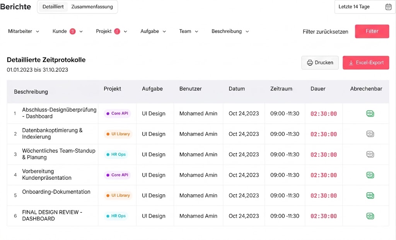Select the 'Wöchentliches Team-Standup & Planung' description
The height and width of the screenshot is (240, 396).
59,154
